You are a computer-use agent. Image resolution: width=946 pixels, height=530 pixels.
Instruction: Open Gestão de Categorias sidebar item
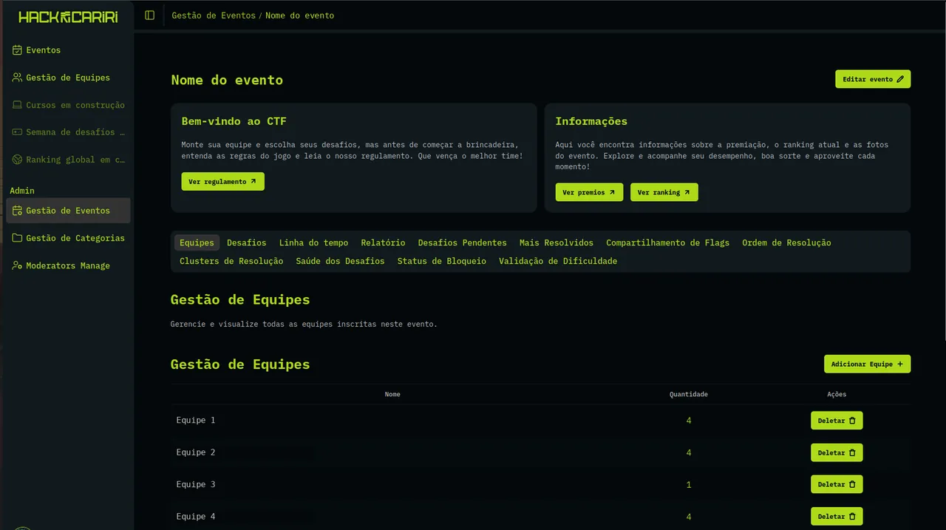[x=68, y=238]
